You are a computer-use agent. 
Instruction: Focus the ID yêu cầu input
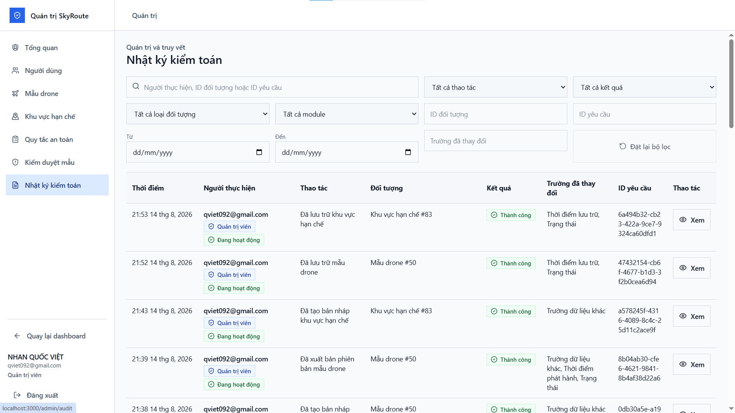644,114
